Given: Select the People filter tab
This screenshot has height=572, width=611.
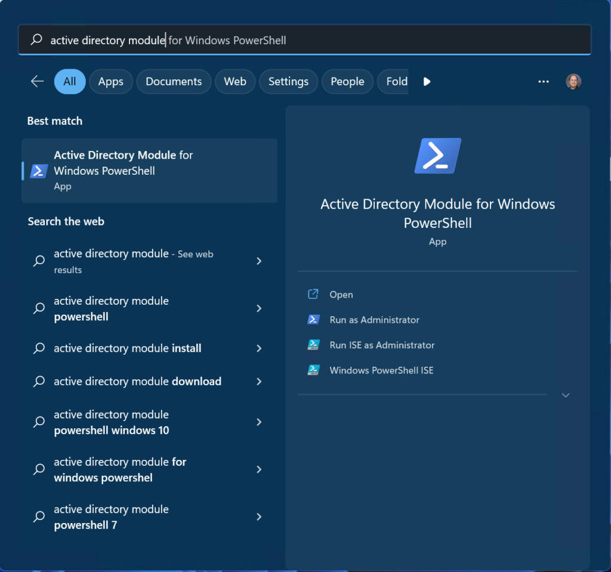Looking at the screenshot, I should 347,82.
